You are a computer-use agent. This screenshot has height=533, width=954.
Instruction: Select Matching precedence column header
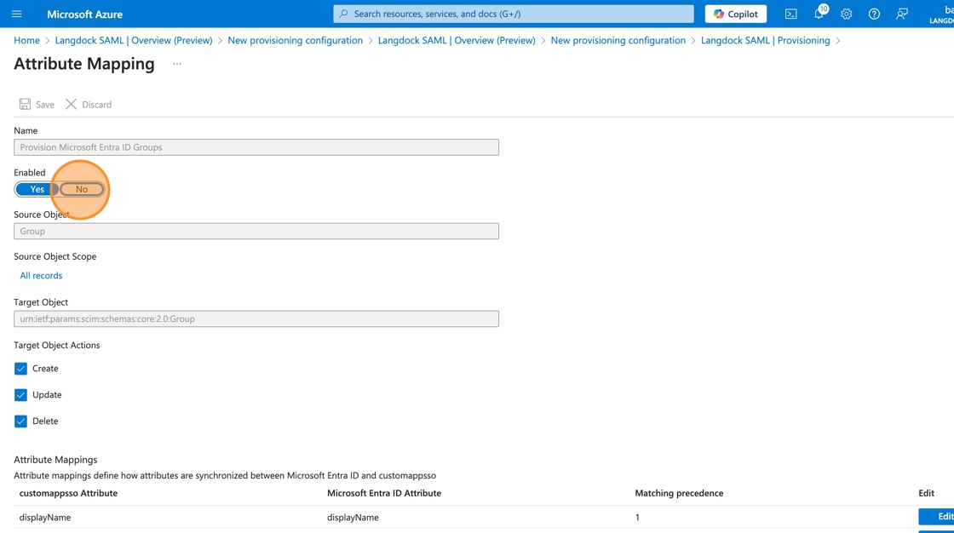coord(679,494)
